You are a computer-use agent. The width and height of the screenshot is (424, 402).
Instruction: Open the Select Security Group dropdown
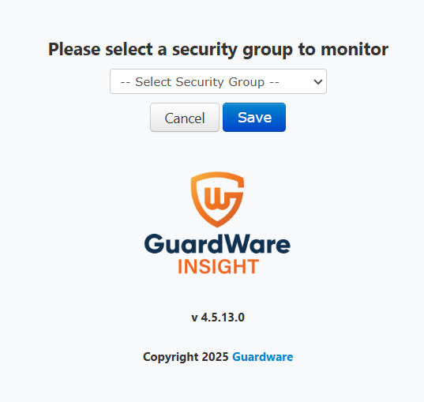(218, 81)
